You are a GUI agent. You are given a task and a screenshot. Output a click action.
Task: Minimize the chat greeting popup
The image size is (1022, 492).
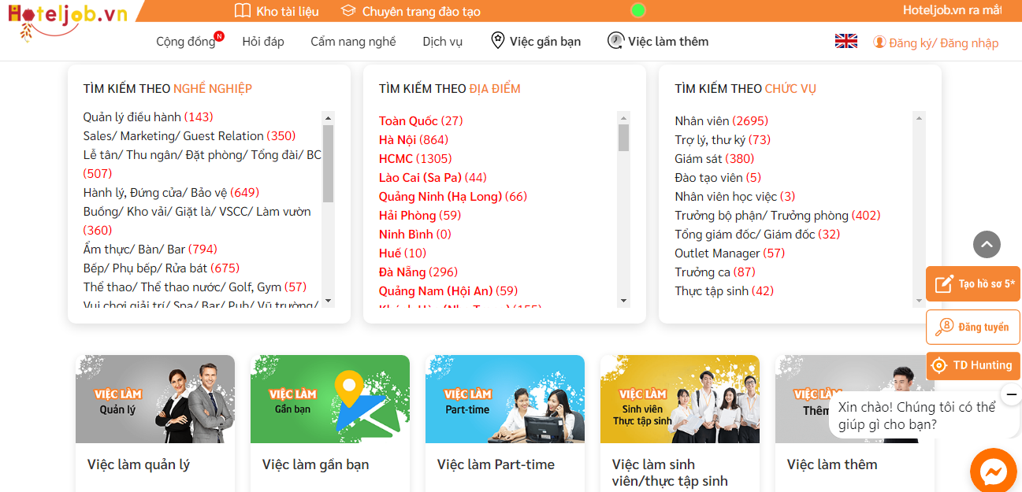(1010, 394)
